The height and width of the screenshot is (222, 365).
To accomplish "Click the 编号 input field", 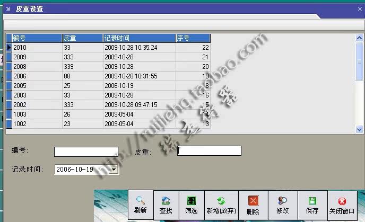I will click(86, 152).
